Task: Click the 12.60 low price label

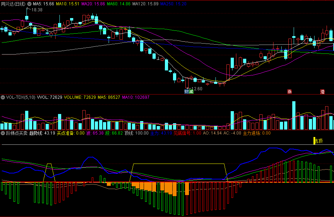Action: 197,88
